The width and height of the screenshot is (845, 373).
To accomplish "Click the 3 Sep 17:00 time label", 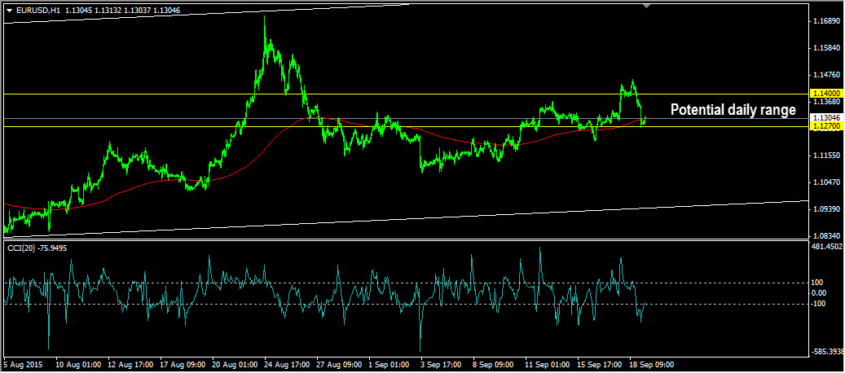I will click(442, 364).
